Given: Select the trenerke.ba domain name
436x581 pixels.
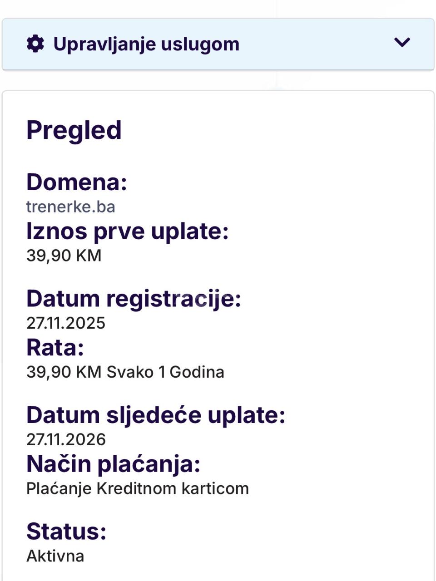Looking at the screenshot, I should [x=70, y=207].
